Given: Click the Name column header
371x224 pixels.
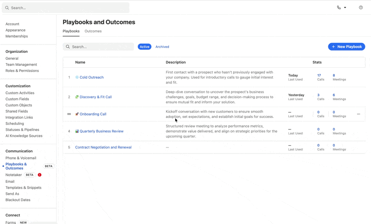Looking at the screenshot, I should coord(80,62).
